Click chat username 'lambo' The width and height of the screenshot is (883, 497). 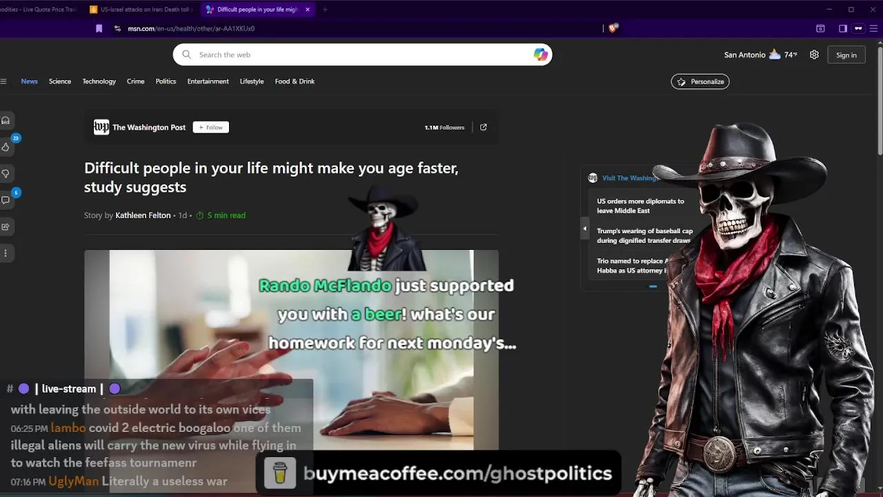pos(68,428)
